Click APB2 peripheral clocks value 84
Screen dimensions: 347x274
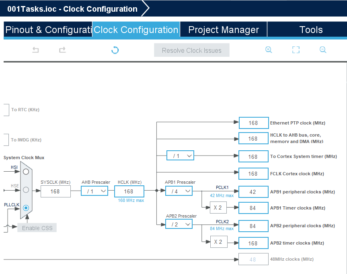pos(253,226)
